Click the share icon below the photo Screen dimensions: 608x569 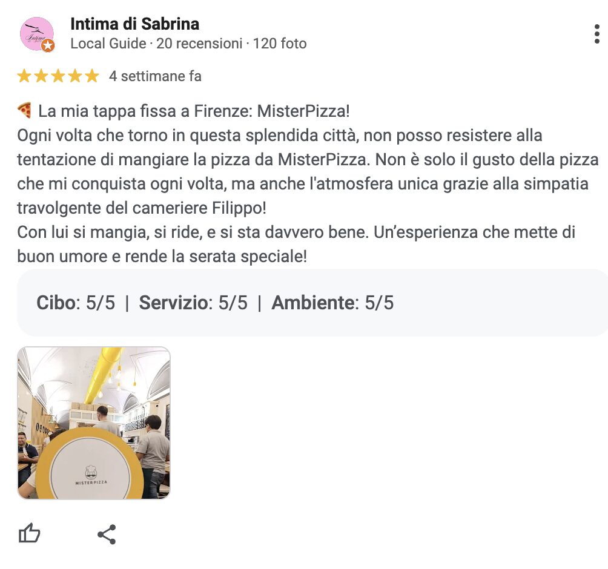coord(107,534)
